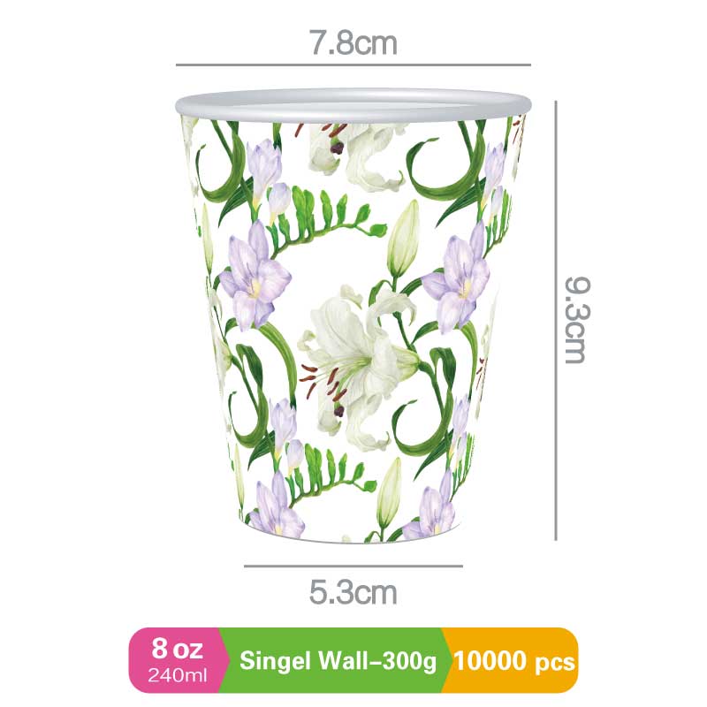This screenshot has width=707, height=707.
Task: Click the 240ml capacity text
Action: click(178, 675)
